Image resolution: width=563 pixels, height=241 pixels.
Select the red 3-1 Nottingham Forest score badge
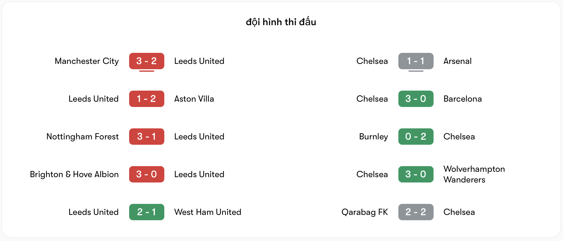[x=146, y=137]
